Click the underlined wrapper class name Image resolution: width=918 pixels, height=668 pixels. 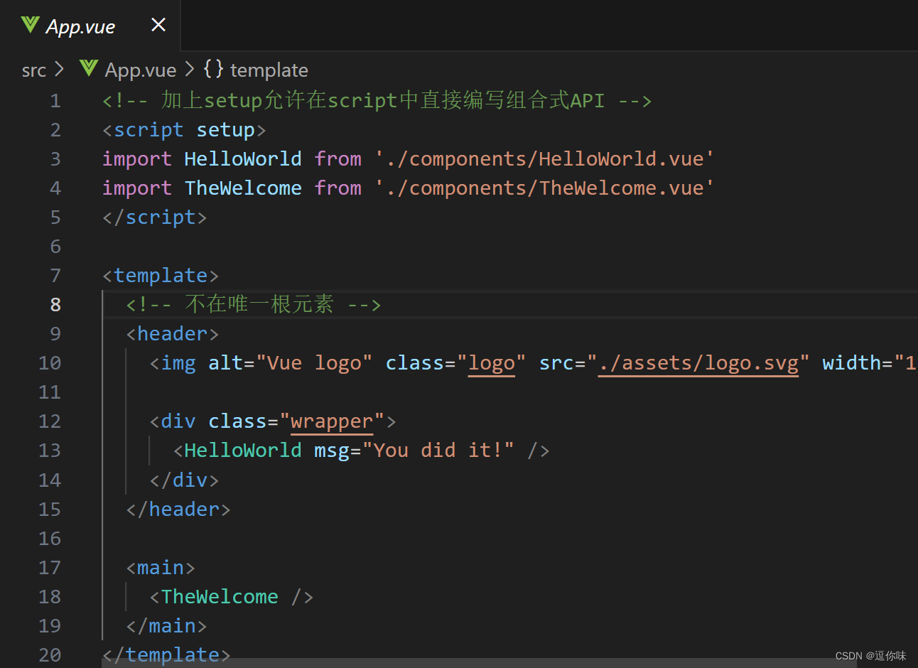tap(331, 420)
